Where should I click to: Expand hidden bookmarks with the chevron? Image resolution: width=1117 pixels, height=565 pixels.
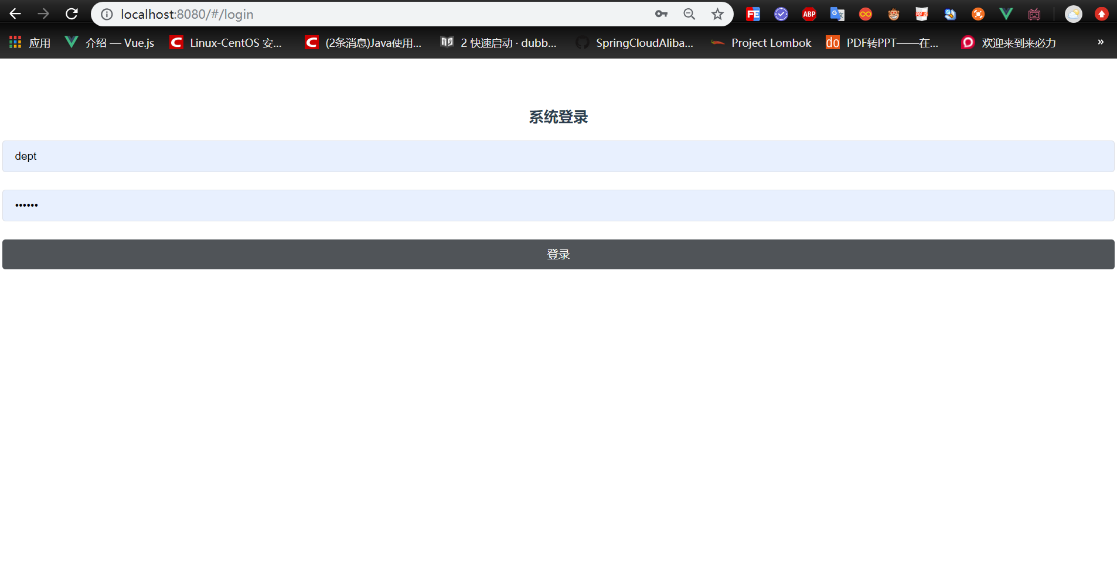(x=1101, y=42)
